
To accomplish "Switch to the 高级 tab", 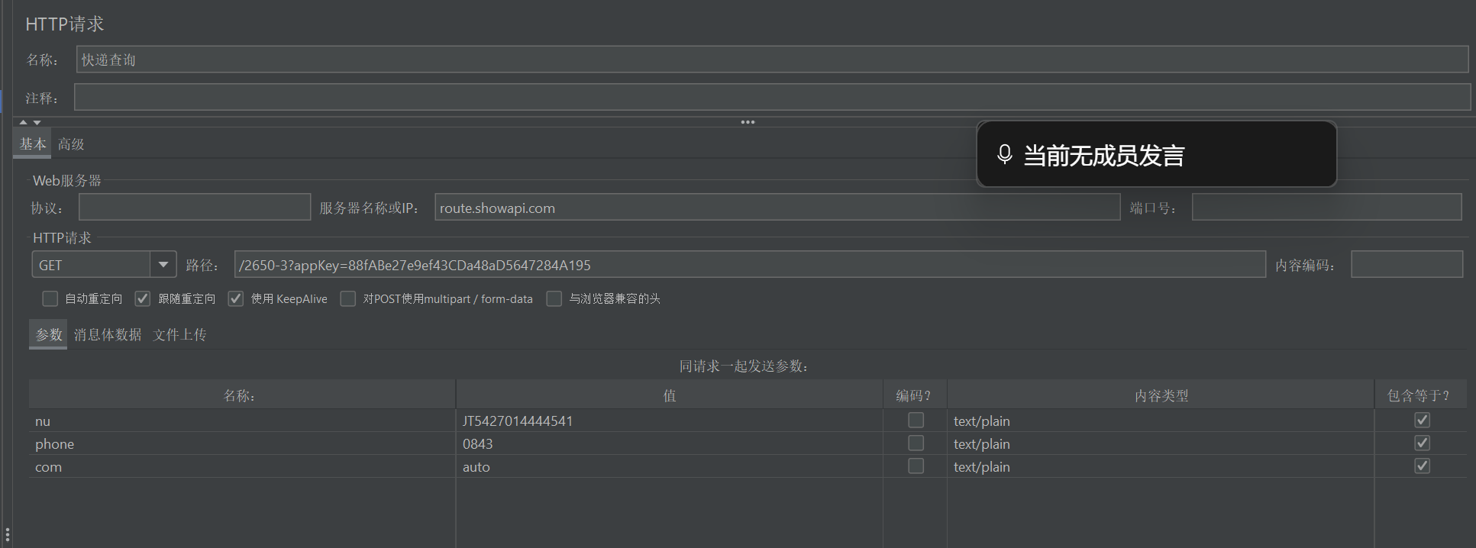I will [71, 143].
